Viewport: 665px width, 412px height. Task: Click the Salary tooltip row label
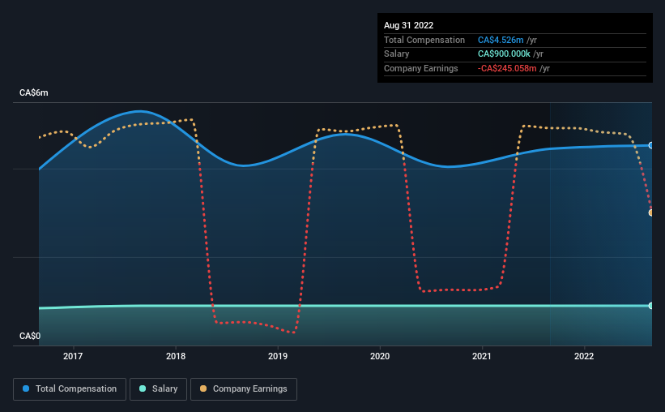[x=397, y=54]
